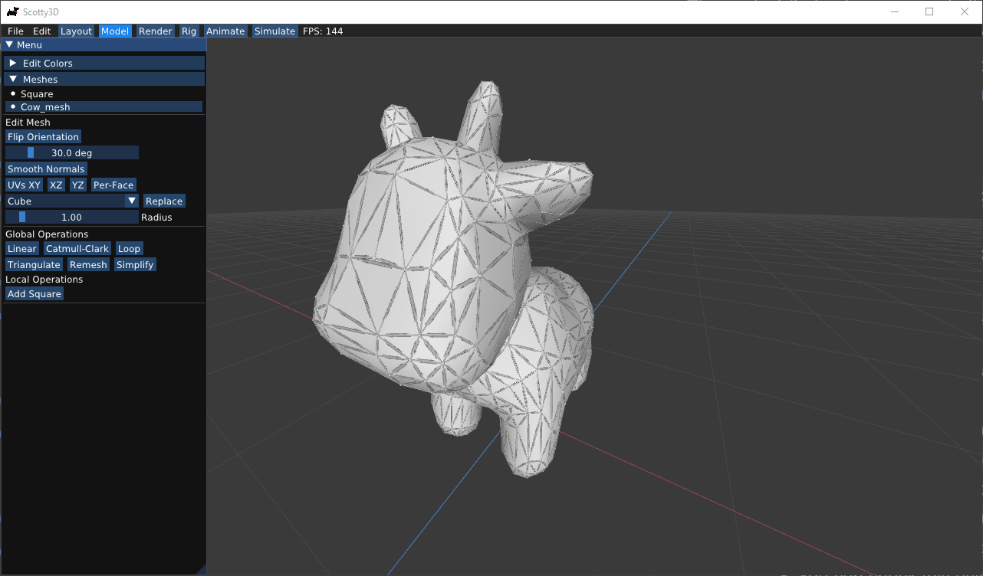The width and height of the screenshot is (983, 576).
Task: Open the File menu
Action: pyautogui.click(x=15, y=31)
